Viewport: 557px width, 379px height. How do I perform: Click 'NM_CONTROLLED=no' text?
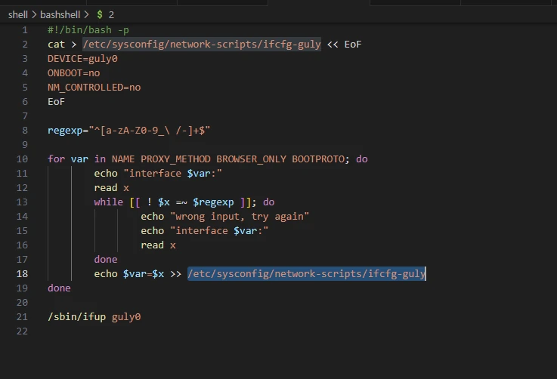94,88
